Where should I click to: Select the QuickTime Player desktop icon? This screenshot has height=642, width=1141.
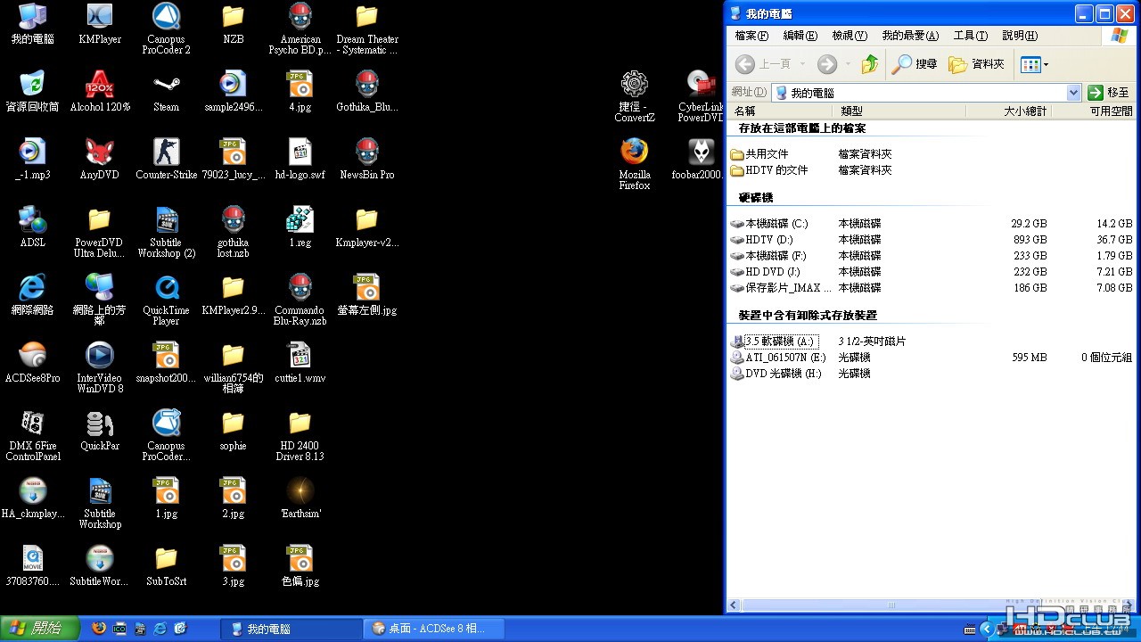click(166, 300)
